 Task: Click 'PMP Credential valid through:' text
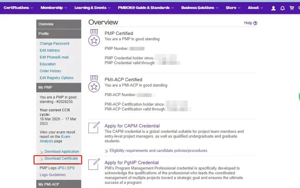coord(130,63)
